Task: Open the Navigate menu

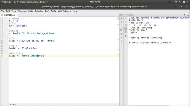Action: (22, 11)
